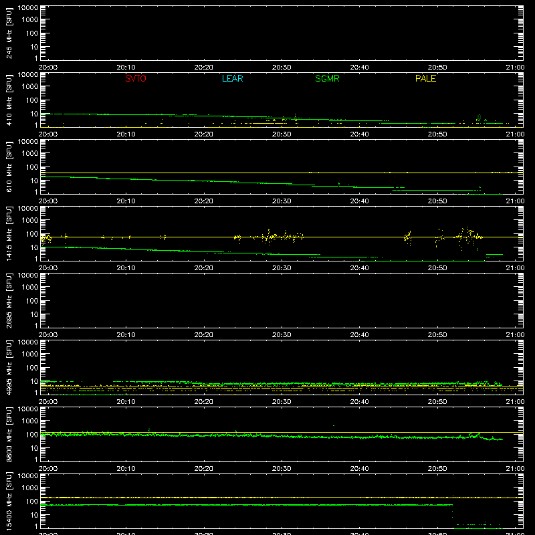Click the 610 MHz [SFU] axis title
Image resolution: width=535 pixels, height=535 pixels.
pyautogui.click(x=9, y=167)
